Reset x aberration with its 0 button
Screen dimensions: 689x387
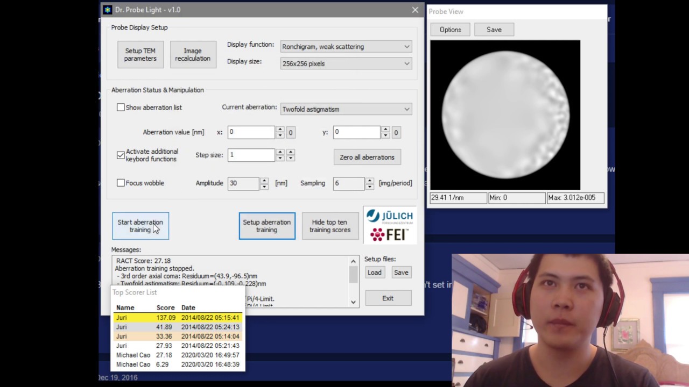pyautogui.click(x=291, y=133)
